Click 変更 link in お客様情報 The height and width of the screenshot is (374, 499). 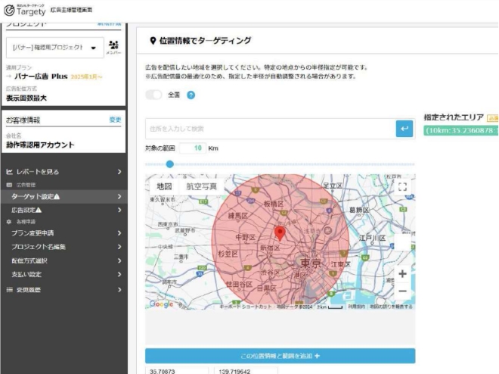pyautogui.click(x=115, y=120)
